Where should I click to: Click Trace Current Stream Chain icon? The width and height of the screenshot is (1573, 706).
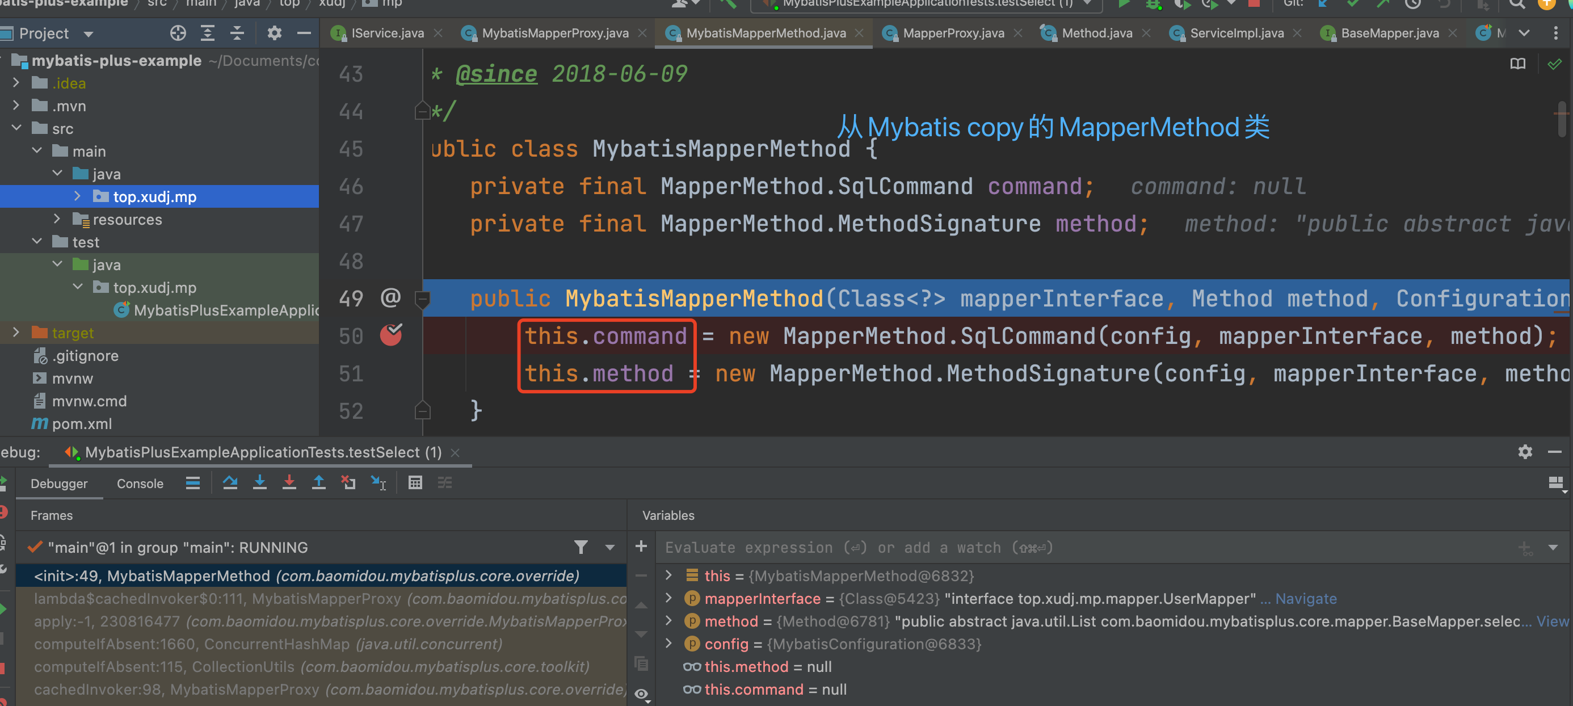[445, 483]
